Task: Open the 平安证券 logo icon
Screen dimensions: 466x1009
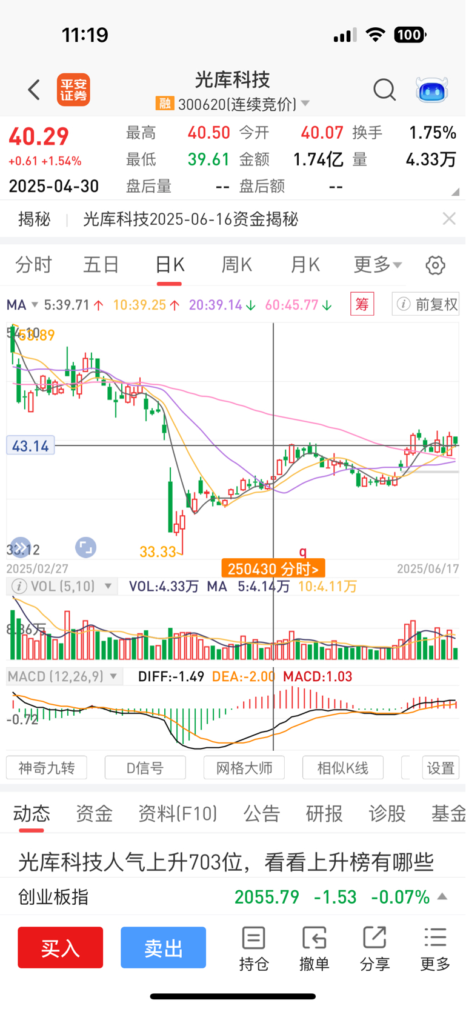Action: (x=73, y=90)
